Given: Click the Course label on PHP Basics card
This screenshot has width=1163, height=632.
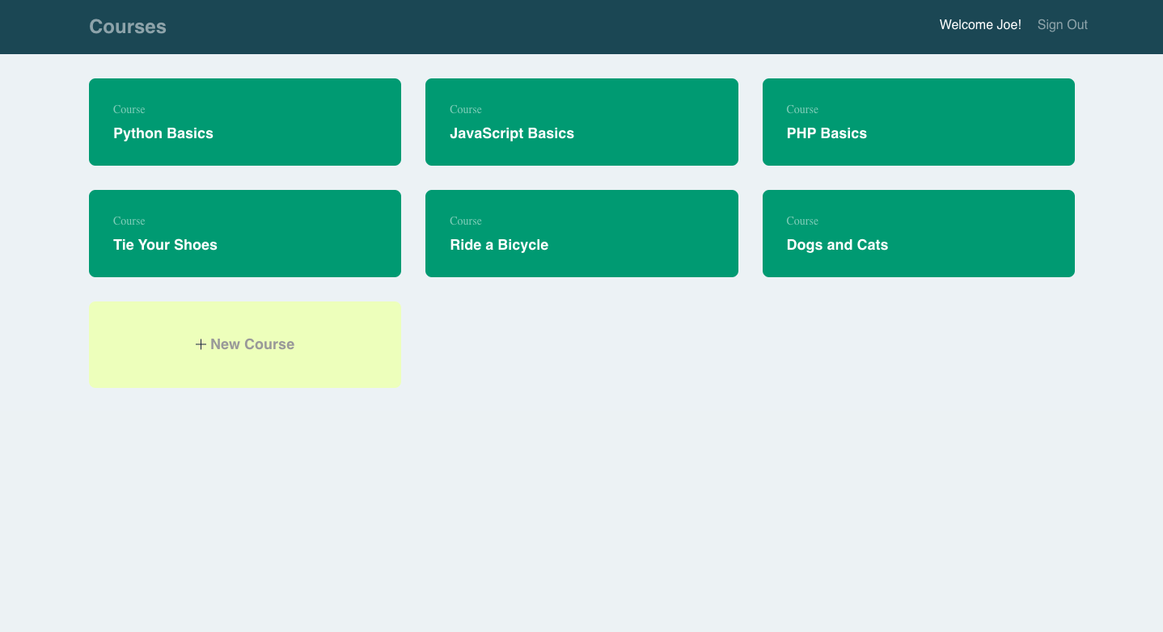Looking at the screenshot, I should [802, 109].
